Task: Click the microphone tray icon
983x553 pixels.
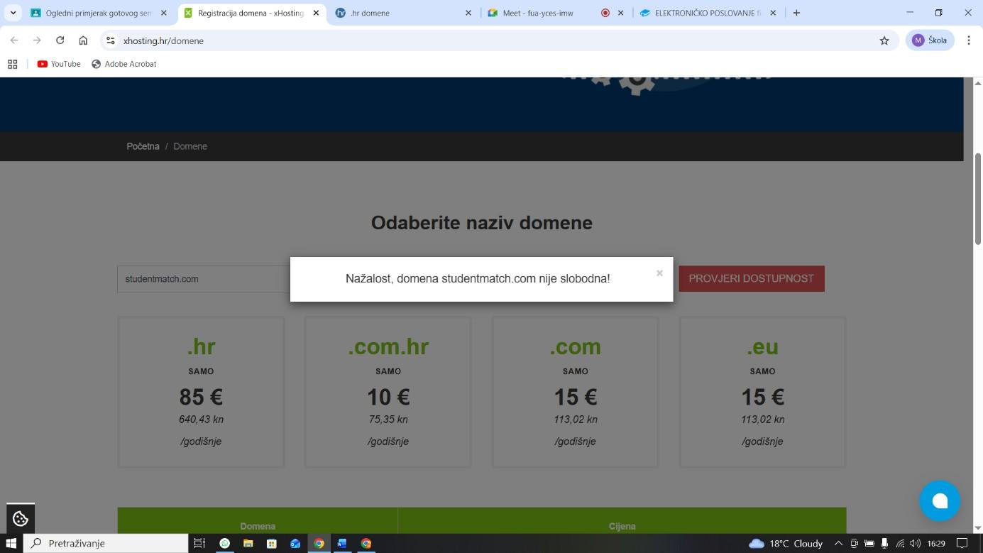Action: 884,543
